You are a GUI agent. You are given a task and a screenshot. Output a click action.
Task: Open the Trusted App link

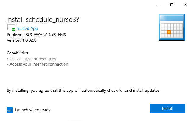click(27, 28)
